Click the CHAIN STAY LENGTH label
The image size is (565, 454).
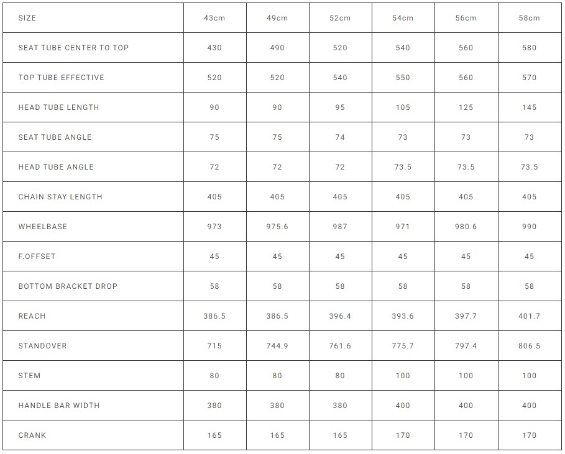(60, 197)
